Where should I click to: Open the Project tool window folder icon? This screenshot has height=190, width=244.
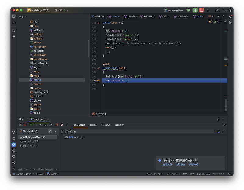13,16
